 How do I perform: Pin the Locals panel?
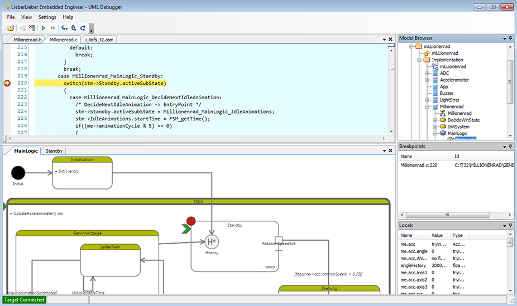click(x=510, y=225)
